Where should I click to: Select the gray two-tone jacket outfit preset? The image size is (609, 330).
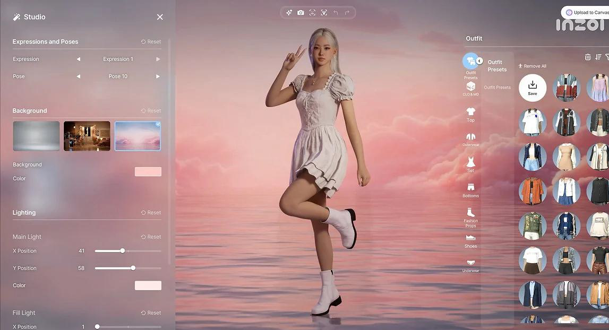click(567, 294)
